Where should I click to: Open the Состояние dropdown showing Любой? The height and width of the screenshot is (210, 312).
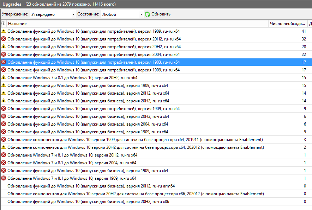click(x=122, y=14)
